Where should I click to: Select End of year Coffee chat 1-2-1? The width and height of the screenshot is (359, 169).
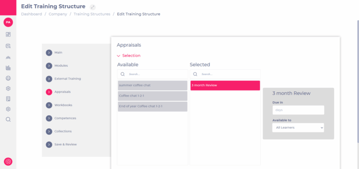point(152,106)
